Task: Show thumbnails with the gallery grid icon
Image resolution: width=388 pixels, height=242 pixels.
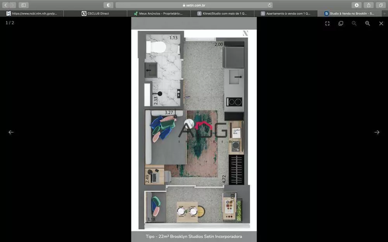Action: [341, 23]
